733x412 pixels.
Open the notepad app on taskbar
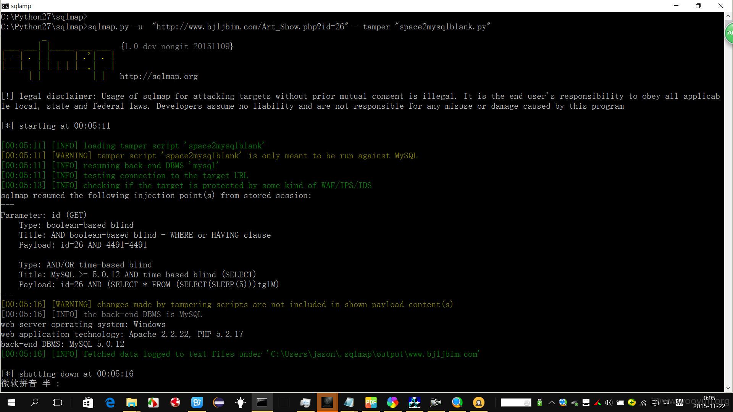click(349, 402)
